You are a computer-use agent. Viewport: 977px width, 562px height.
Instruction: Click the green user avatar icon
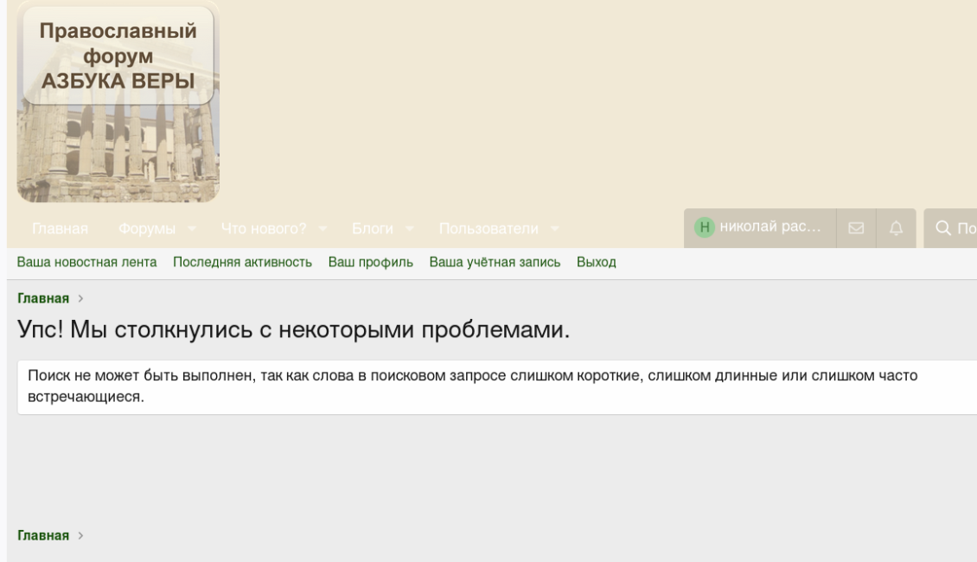click(x=704, y=227)
